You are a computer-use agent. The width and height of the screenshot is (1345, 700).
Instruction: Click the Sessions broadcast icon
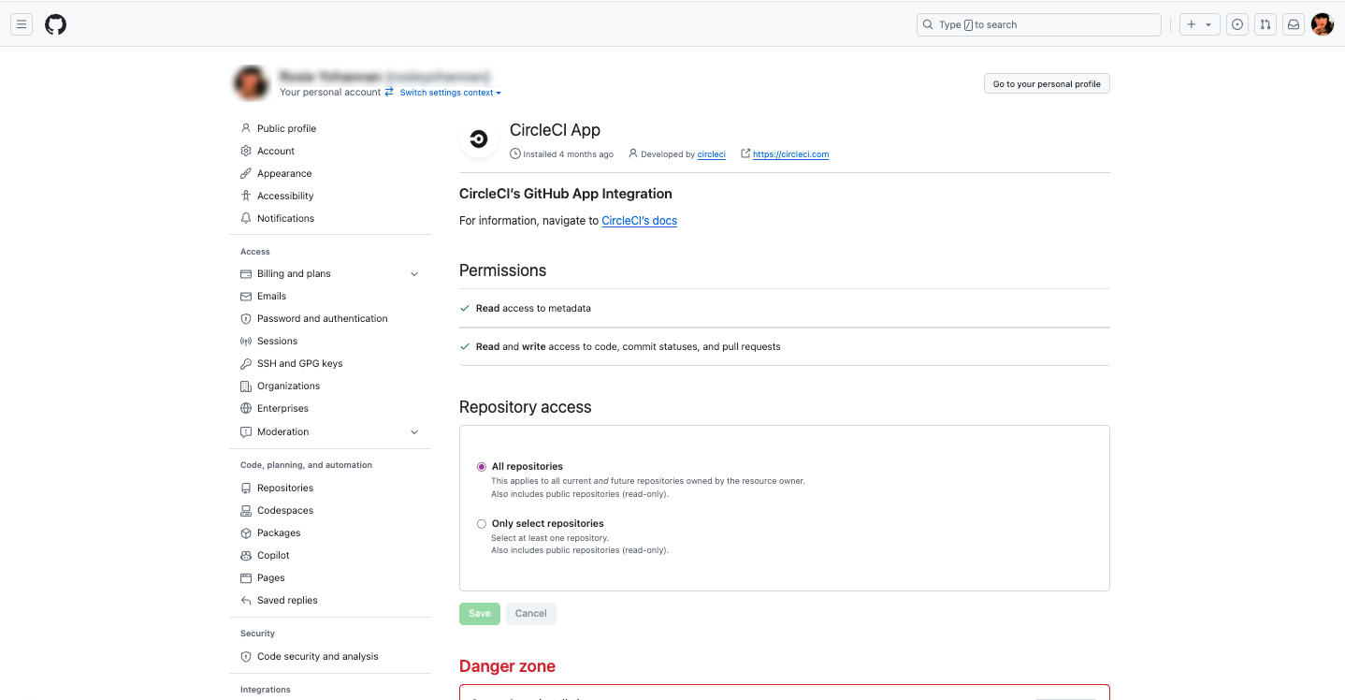pos(246,341)
